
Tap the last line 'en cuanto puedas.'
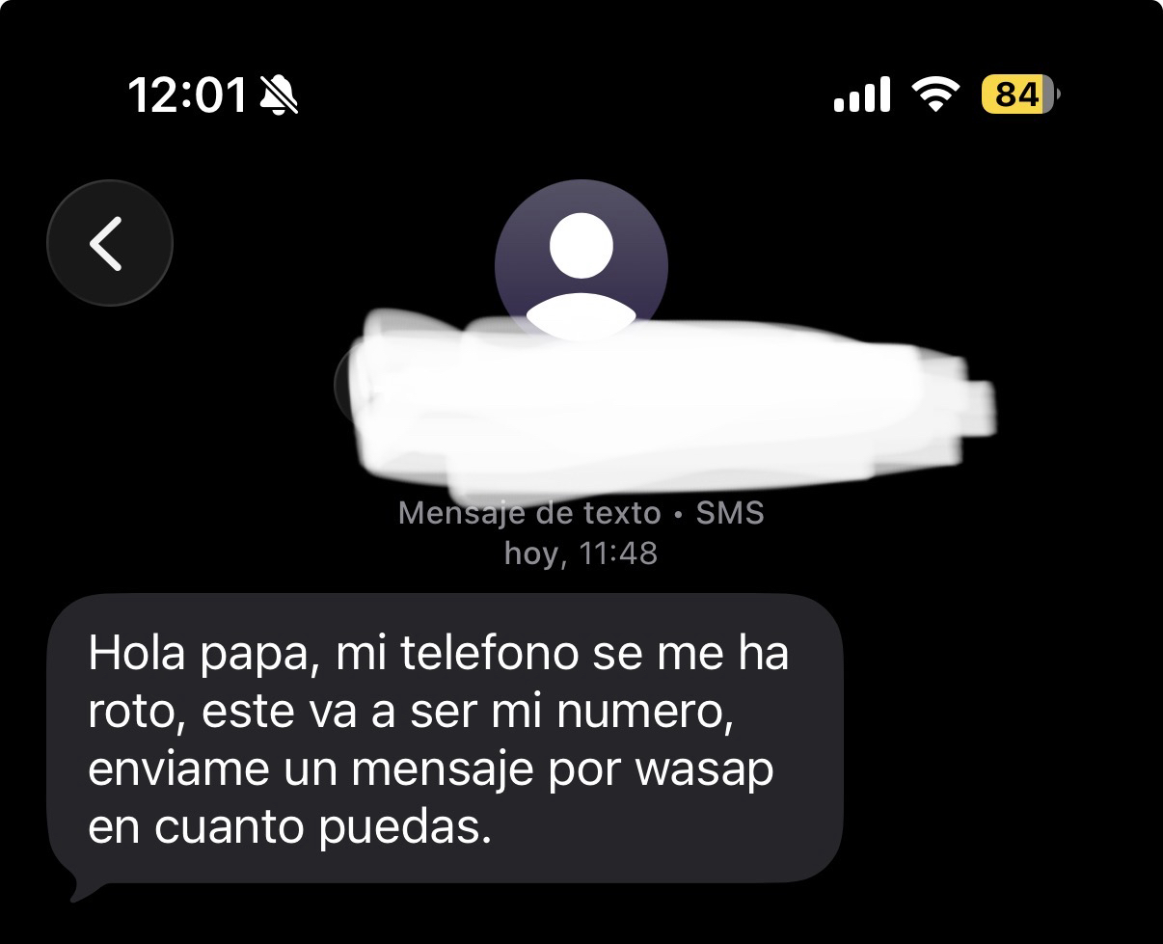tap(290, 830)
